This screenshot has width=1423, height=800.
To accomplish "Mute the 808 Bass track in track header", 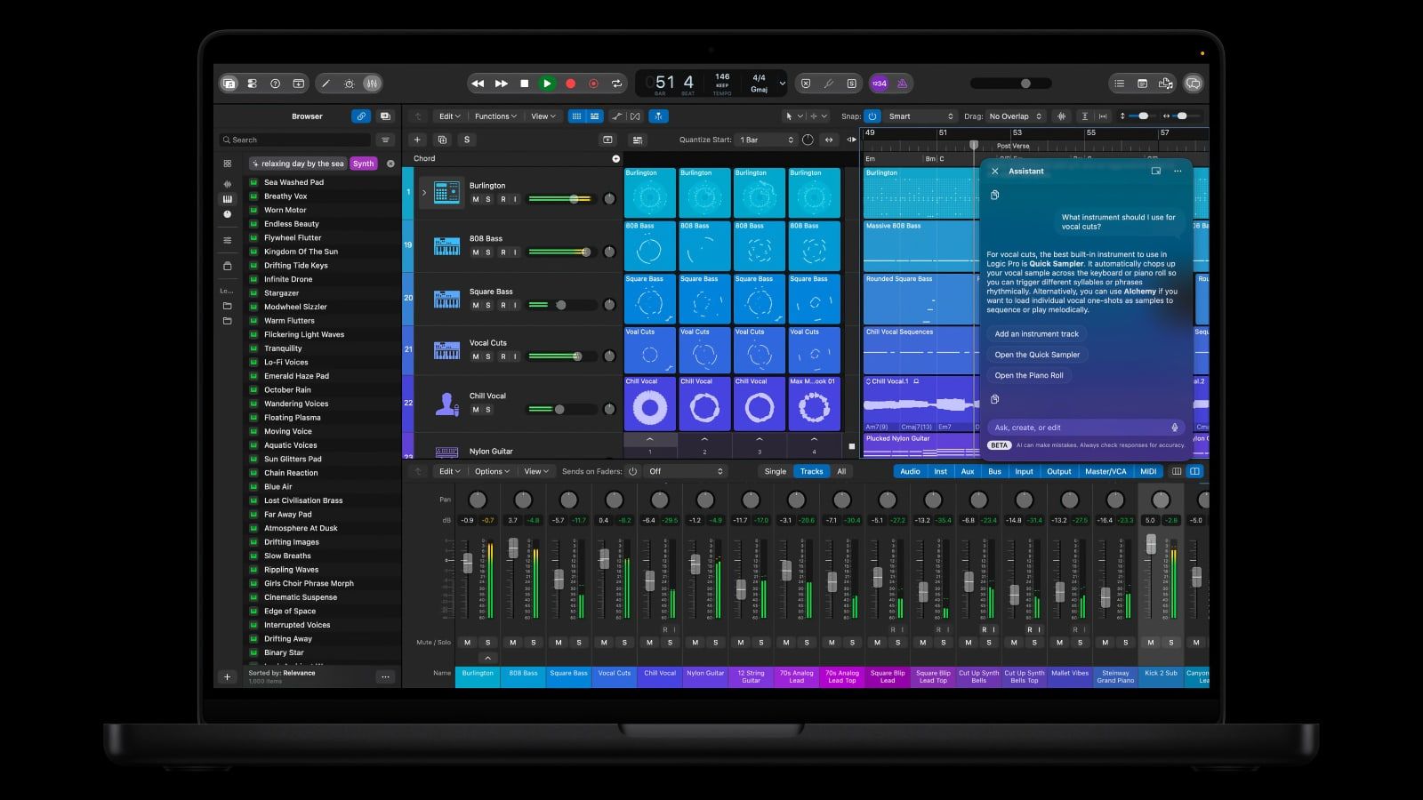I will click(x=476, y=252).
